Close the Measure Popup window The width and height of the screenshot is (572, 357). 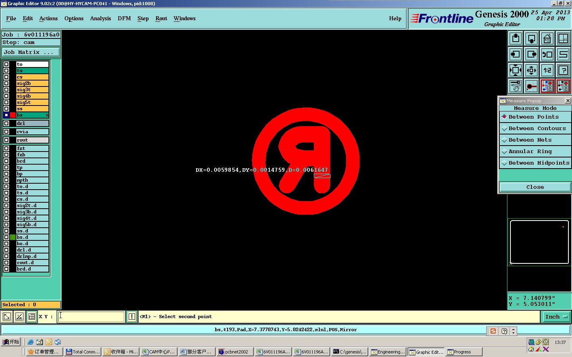coord(568,101)
